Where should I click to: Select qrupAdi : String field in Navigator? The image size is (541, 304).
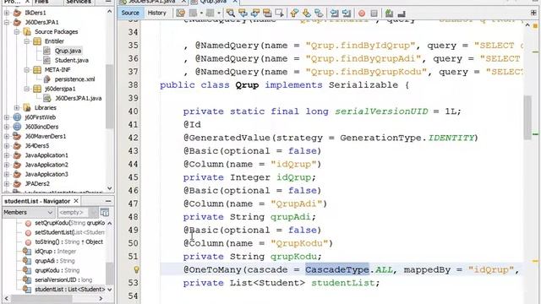click(54, 261)
